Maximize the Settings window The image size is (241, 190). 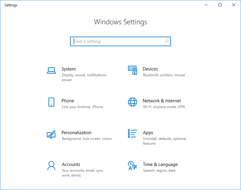[x=220, y=5]
